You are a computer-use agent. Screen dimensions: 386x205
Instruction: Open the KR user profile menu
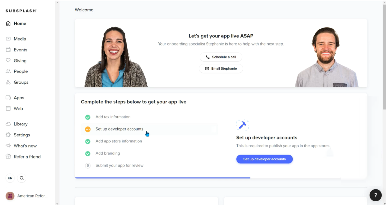tap(10, 178)
